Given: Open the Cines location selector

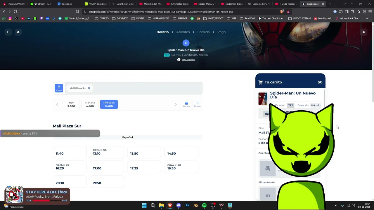Looking at the screenshot, I should [59, 88].
